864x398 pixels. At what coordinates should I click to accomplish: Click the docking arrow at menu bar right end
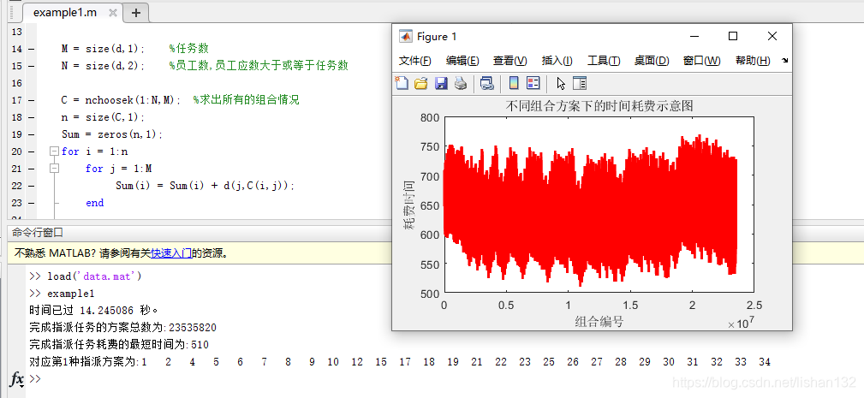tap(784, 61)
